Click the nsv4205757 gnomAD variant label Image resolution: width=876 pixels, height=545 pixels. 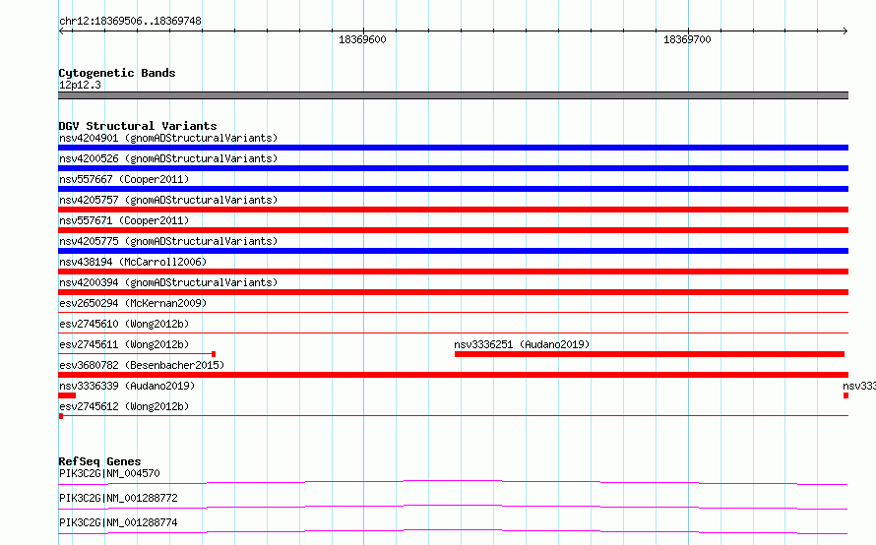point(168,200)
